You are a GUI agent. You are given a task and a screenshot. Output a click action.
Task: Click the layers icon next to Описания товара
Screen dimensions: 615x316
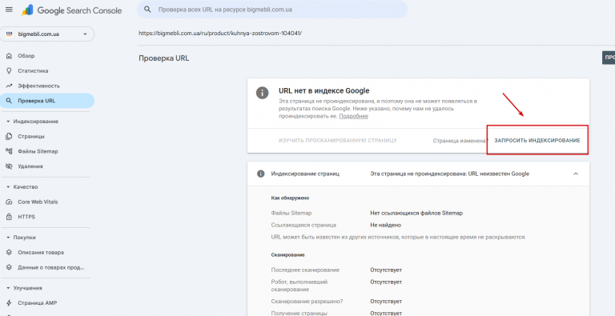tap(10, 253)
